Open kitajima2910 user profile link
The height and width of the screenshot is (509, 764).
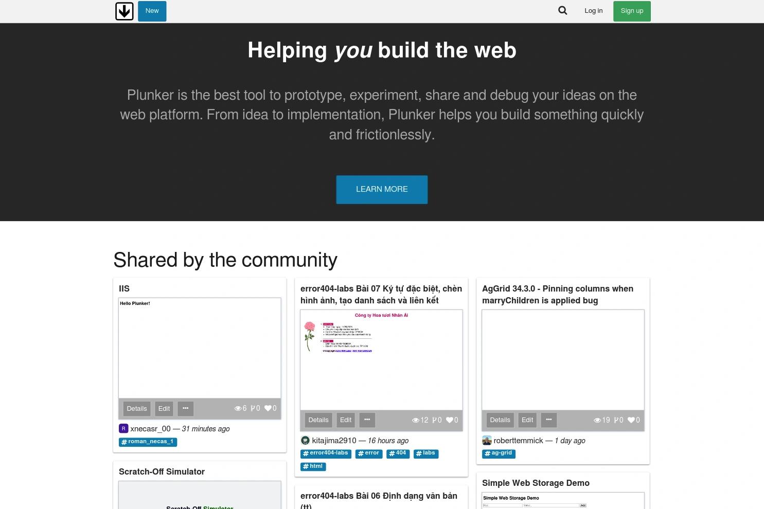334,441
